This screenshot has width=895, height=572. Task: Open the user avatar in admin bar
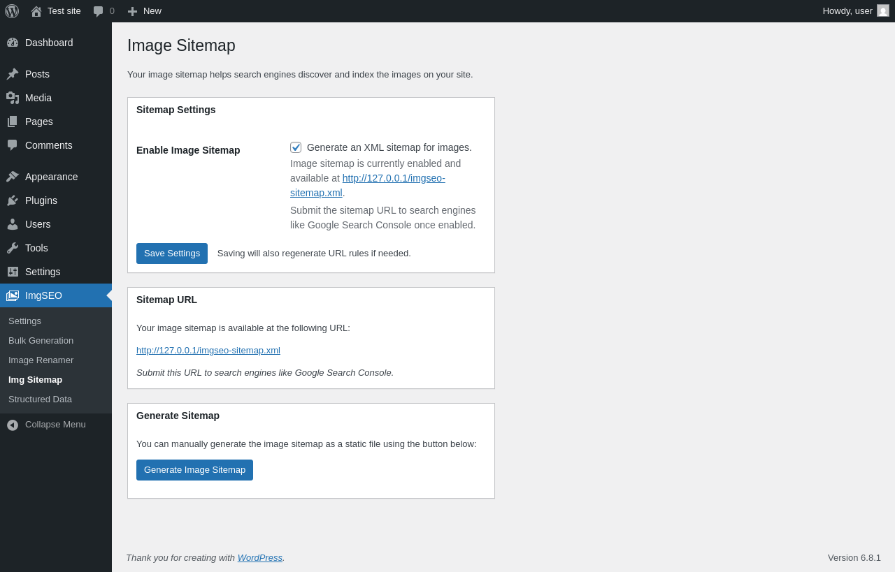[883, 10]
